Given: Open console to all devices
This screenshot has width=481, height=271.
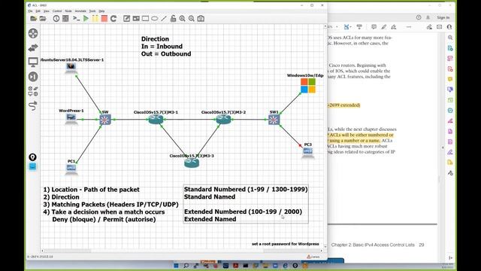Looking at the screenshot, I should (x=76, y=19).
